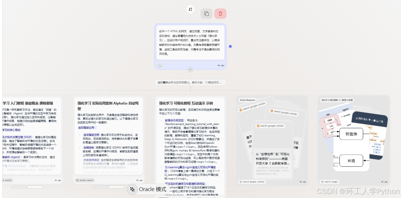Click the 自动驾驶应用 highlighted heading
401x198 pixels.
point(88,128)
